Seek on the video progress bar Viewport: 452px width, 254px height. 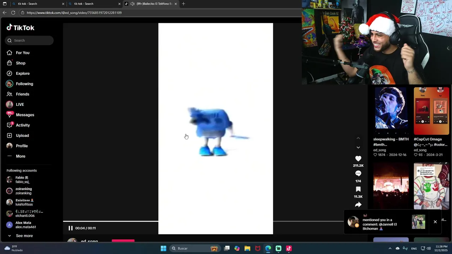click(203, 222)
